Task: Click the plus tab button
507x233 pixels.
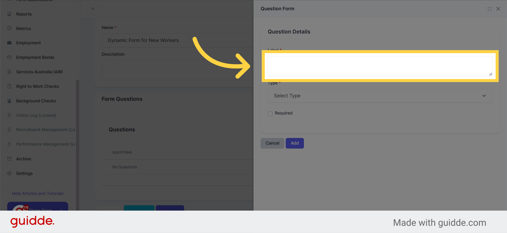Action: [x=93, y=9]
